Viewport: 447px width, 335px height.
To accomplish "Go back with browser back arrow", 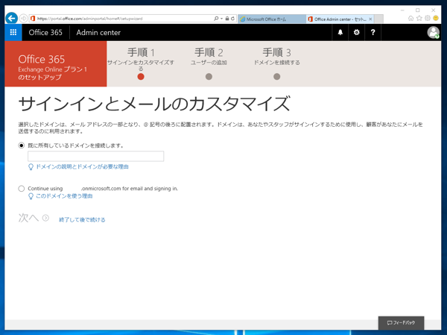I will pos(11,19).
